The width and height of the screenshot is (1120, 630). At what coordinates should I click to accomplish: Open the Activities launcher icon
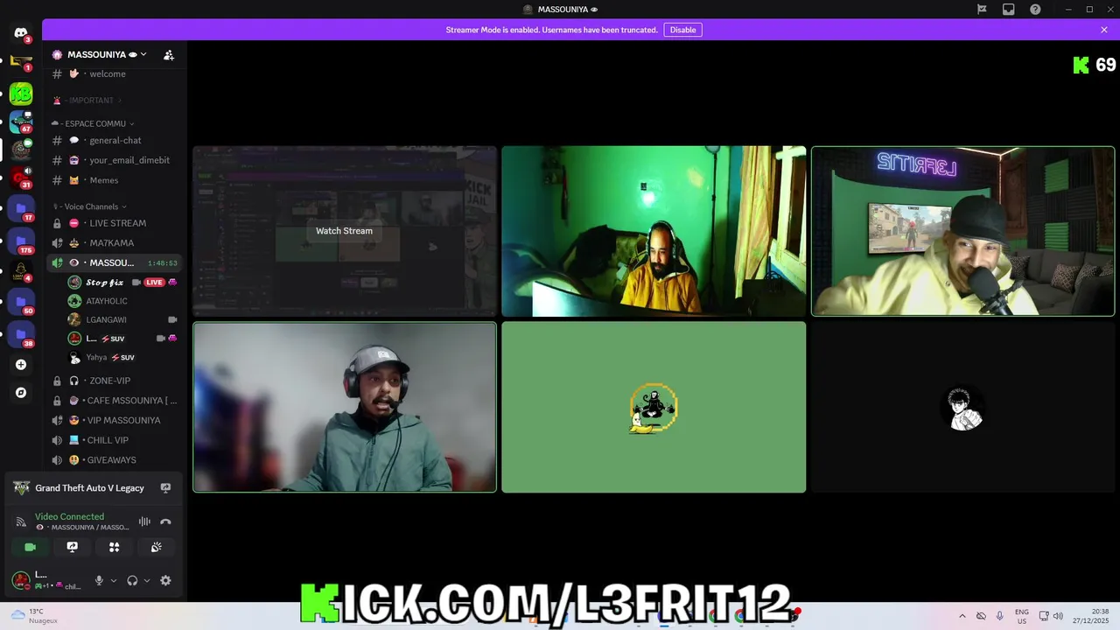114,547
